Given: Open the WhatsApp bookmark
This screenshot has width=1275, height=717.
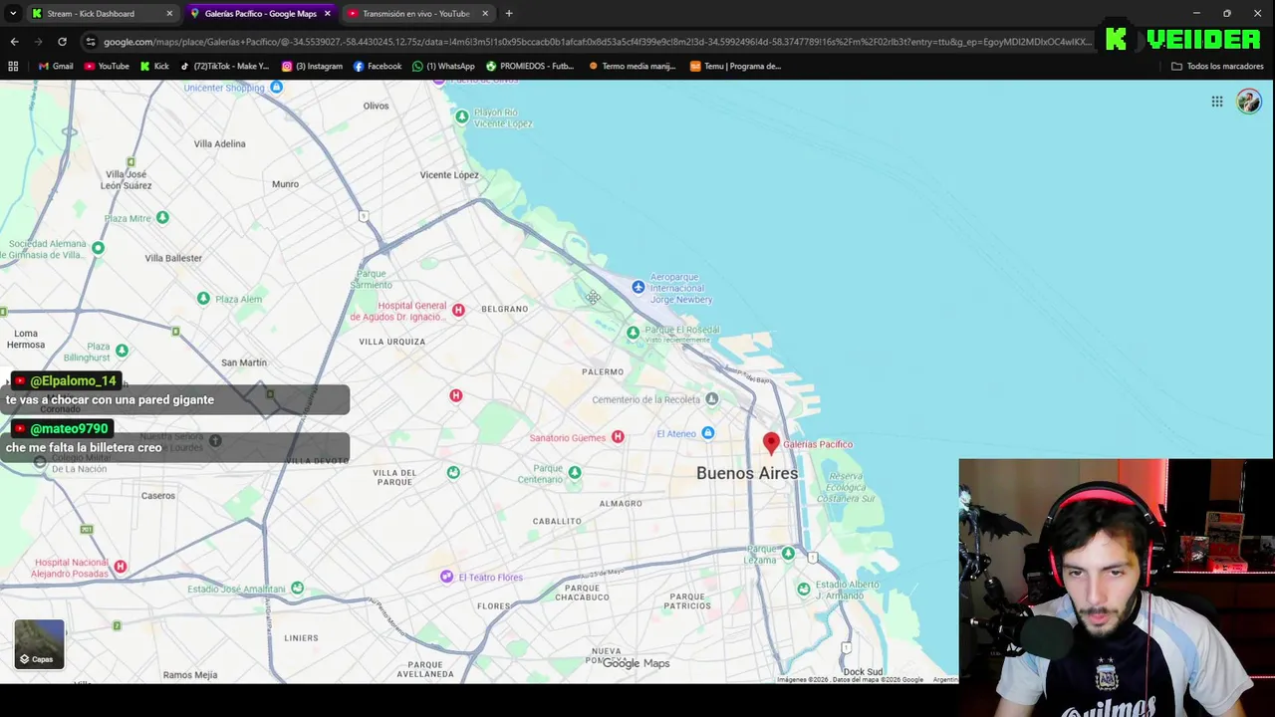Looking at the screenshot, I should tap(443, 67).
